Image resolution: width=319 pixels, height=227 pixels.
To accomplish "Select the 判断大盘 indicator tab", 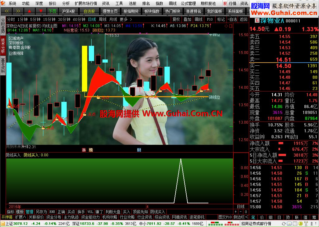I will [113, 212].
